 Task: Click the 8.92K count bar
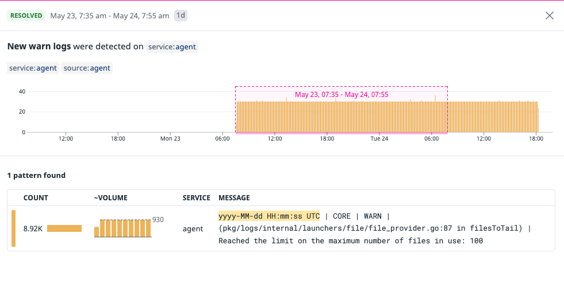tap(64, 228)
